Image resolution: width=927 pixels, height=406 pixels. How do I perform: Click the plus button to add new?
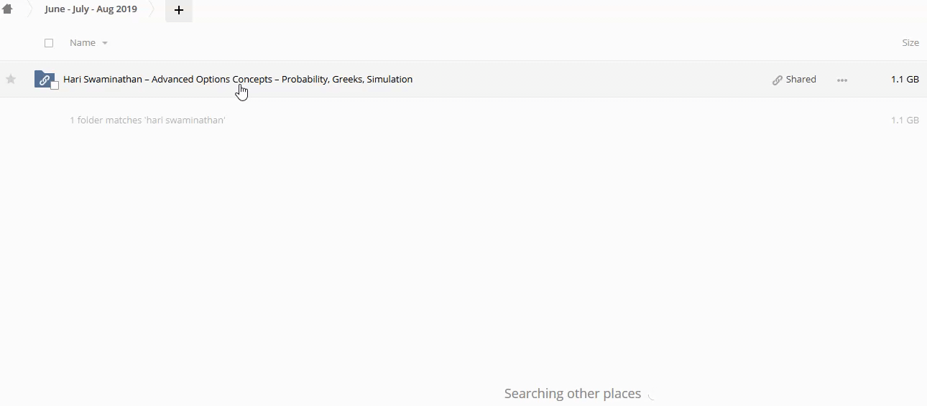point(179,10)
